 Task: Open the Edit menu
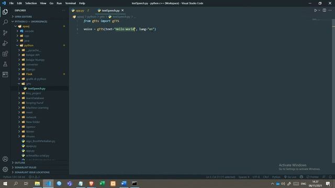click(19, 3)
